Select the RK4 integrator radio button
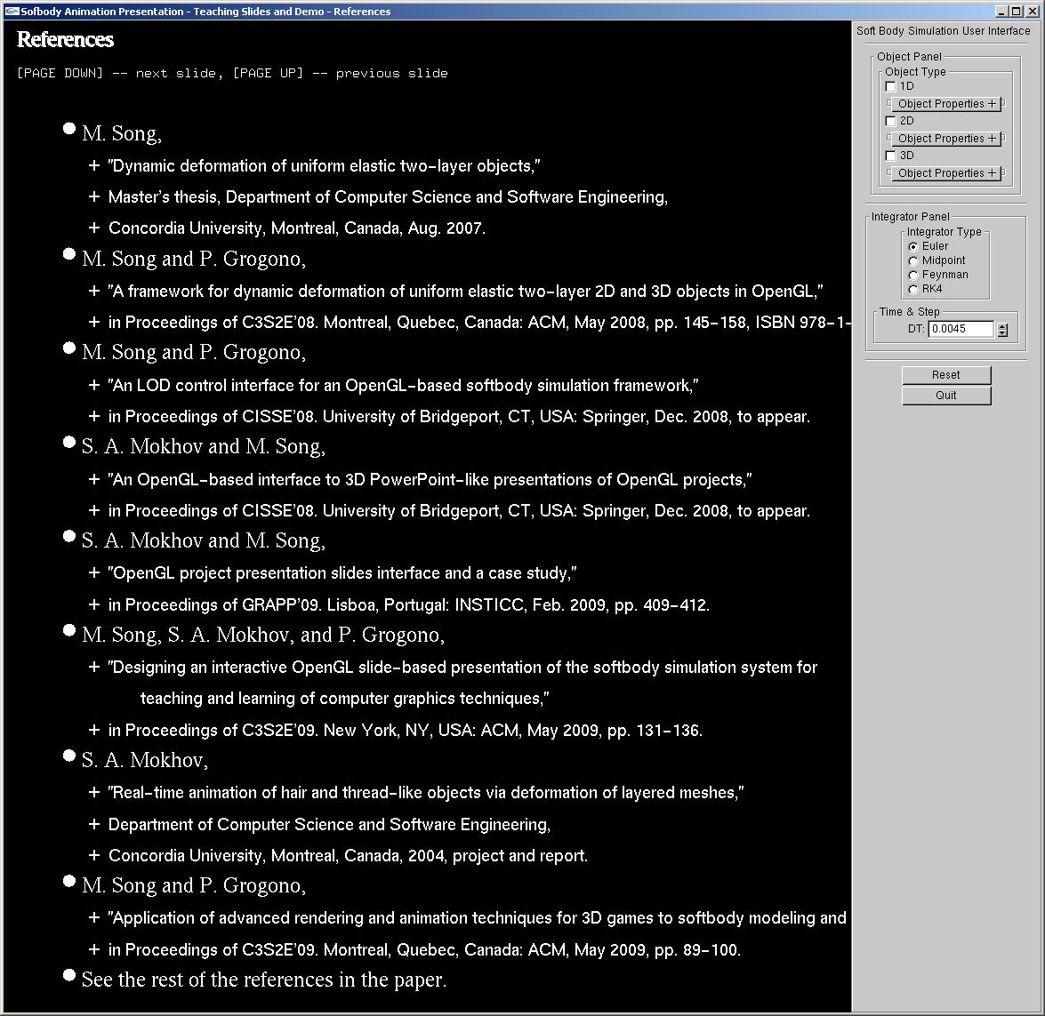1045x1016 pixels. (x=913, y=289)
